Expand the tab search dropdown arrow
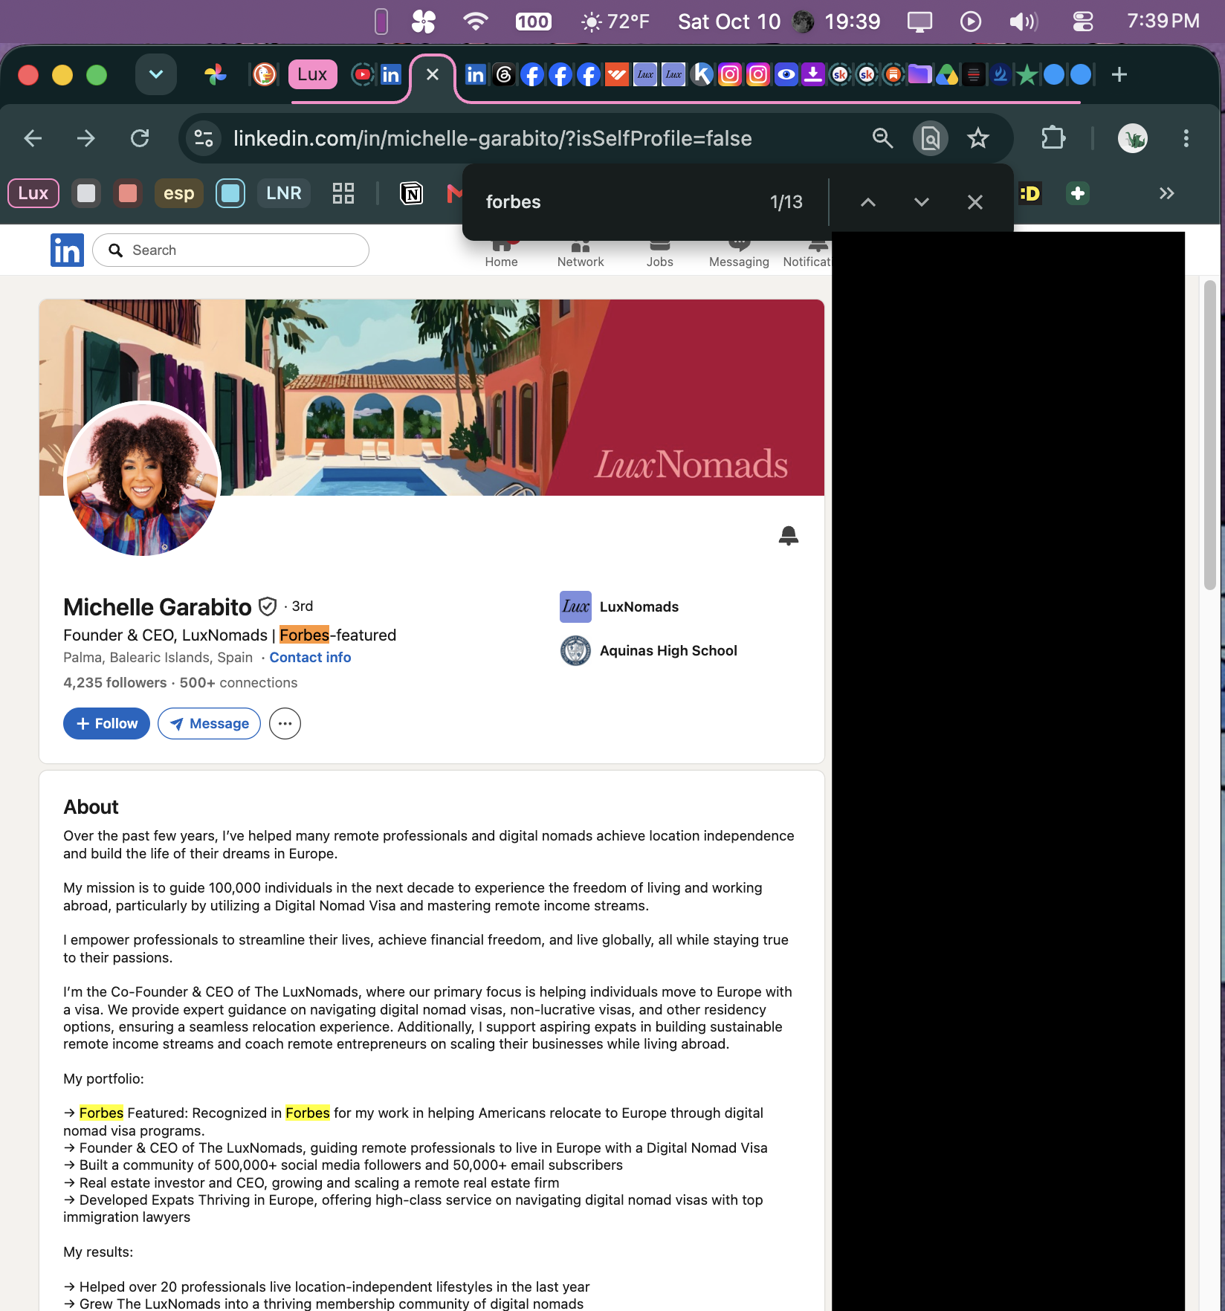 coord(156,74)
